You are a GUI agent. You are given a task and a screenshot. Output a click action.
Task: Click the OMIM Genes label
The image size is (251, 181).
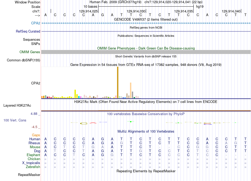click(30, 52)
